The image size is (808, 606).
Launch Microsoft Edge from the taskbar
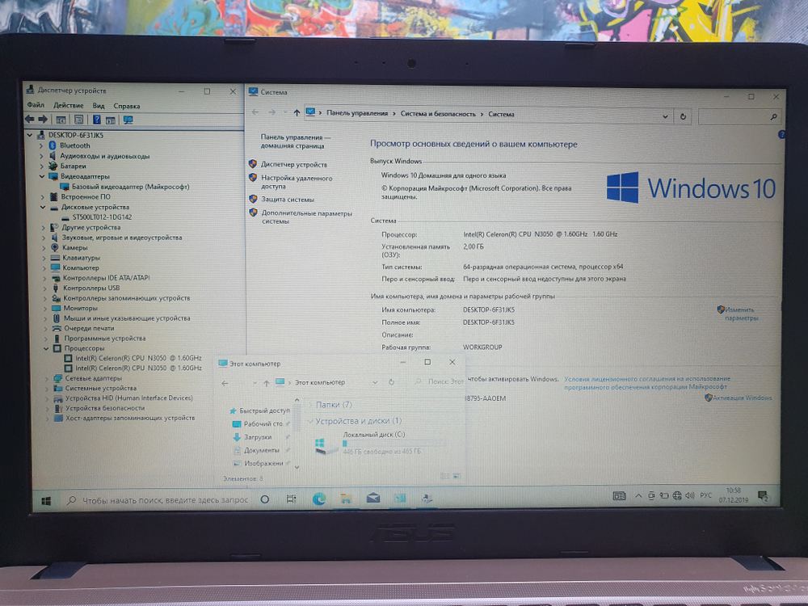coord(319,499)
